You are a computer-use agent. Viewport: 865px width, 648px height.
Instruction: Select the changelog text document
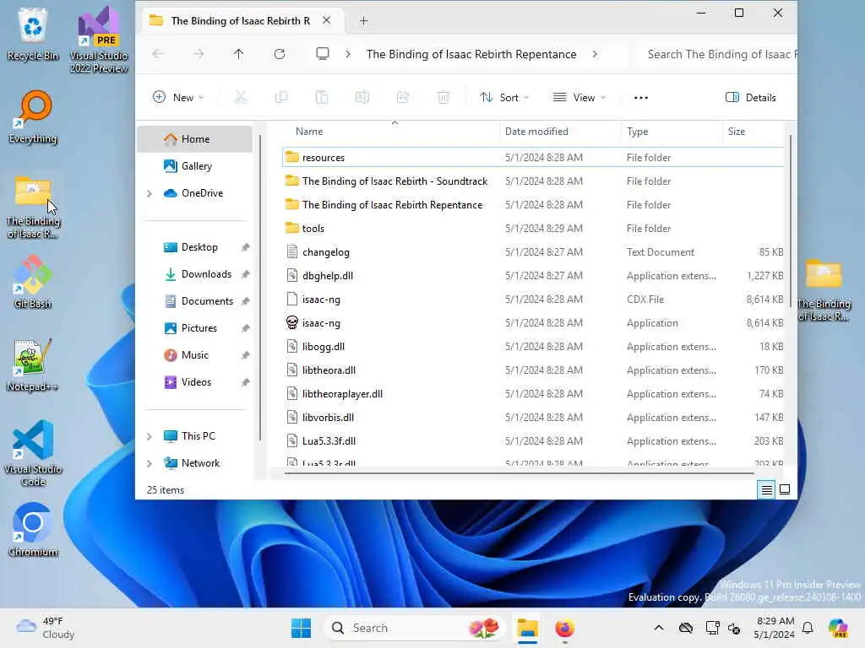coord(533,251)
